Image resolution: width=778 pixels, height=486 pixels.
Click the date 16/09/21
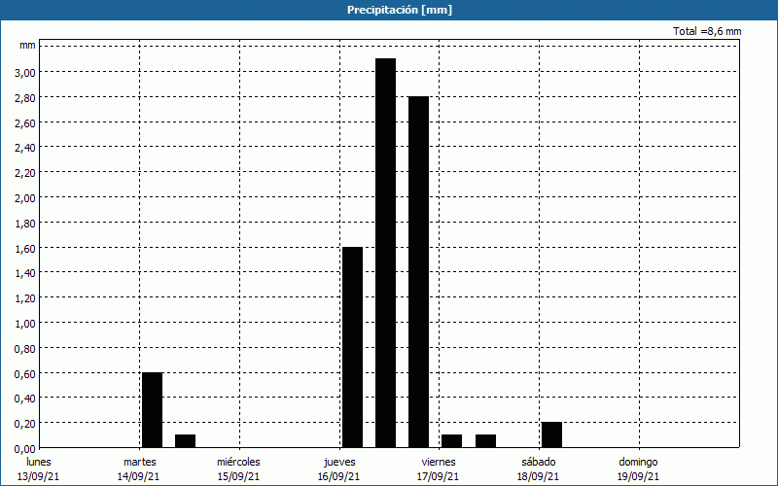pyautogui.click(x=338, y=476)
